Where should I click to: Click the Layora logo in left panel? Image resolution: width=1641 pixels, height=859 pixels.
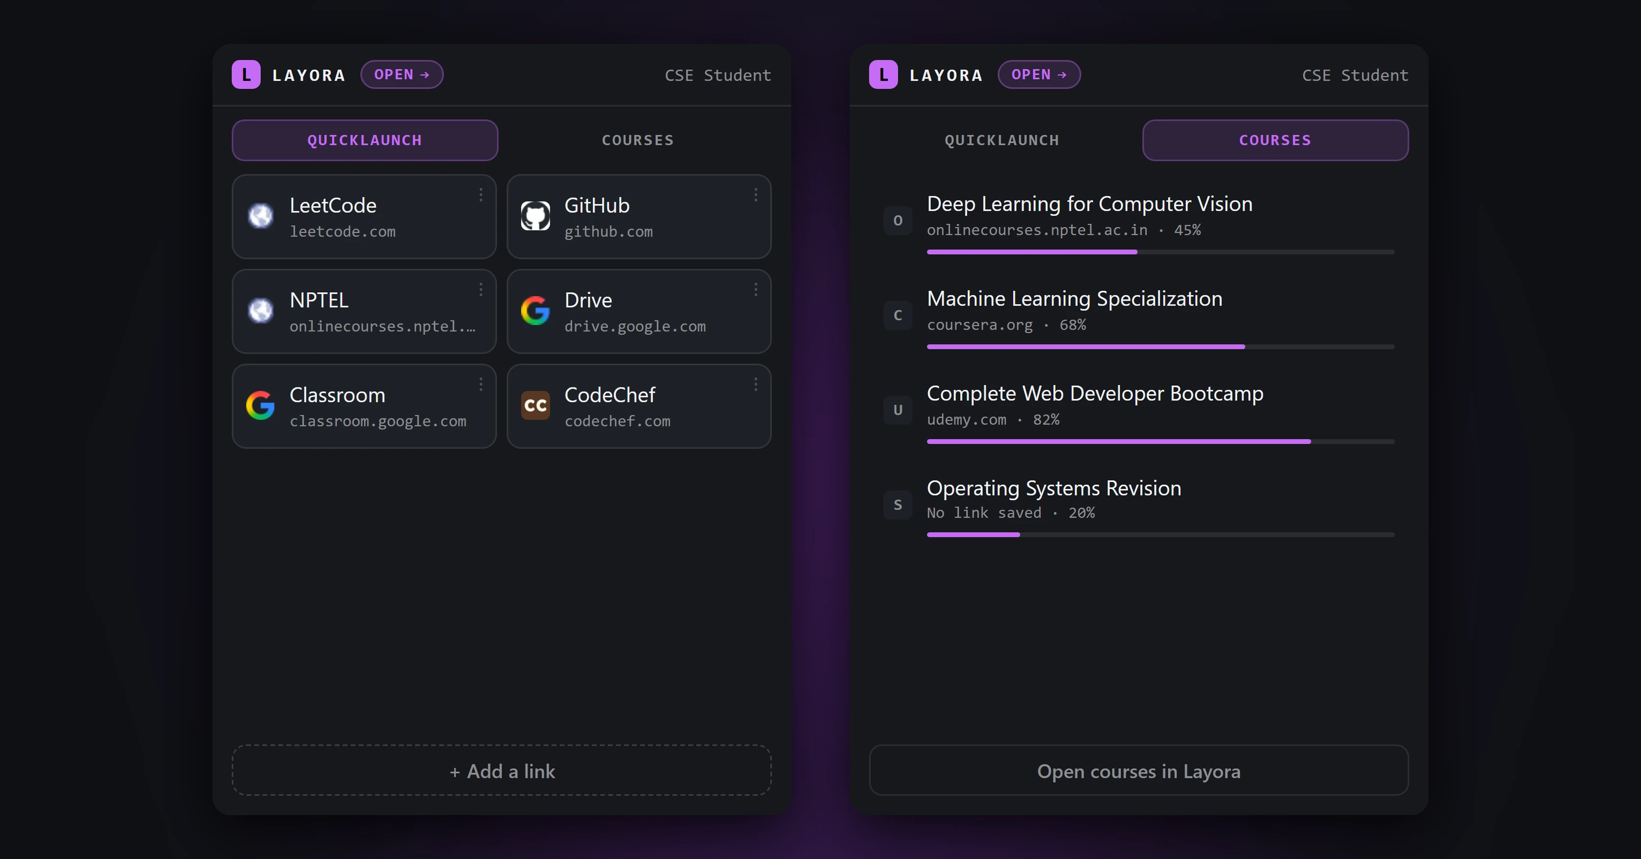pos(246,75)
